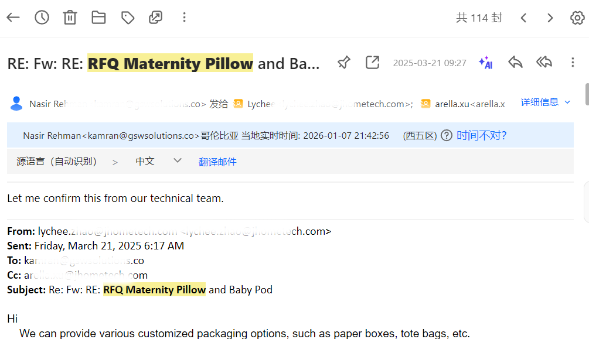
Task: Click the clock snooze icon
Action: (x=42, y=18)
